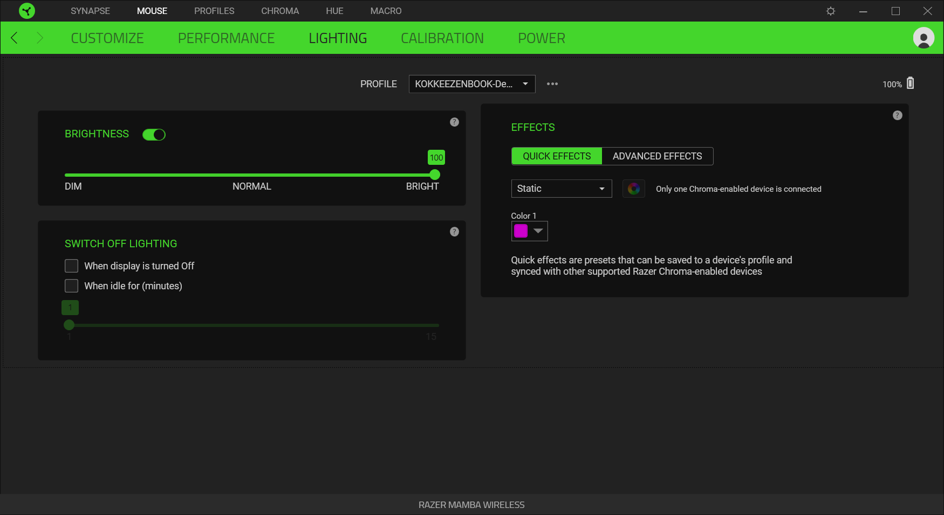Click the magenta Color 1 swatch
Viewport: 944px width, 515px height.
[521, 231]
